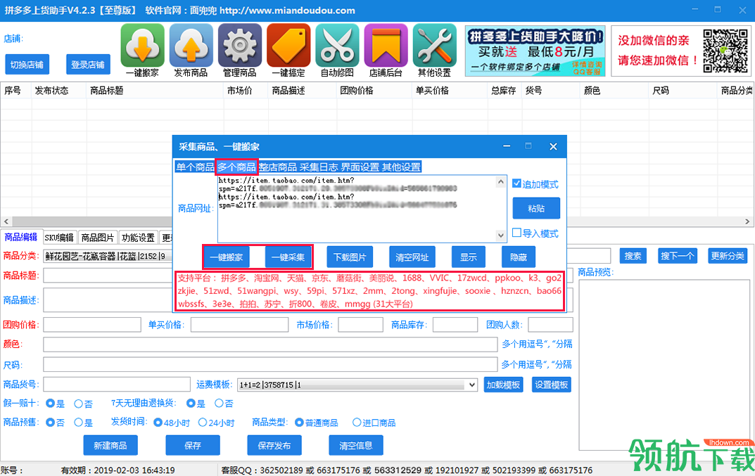
Task: Click 搜索 button
Action: (x=633, y=255)
